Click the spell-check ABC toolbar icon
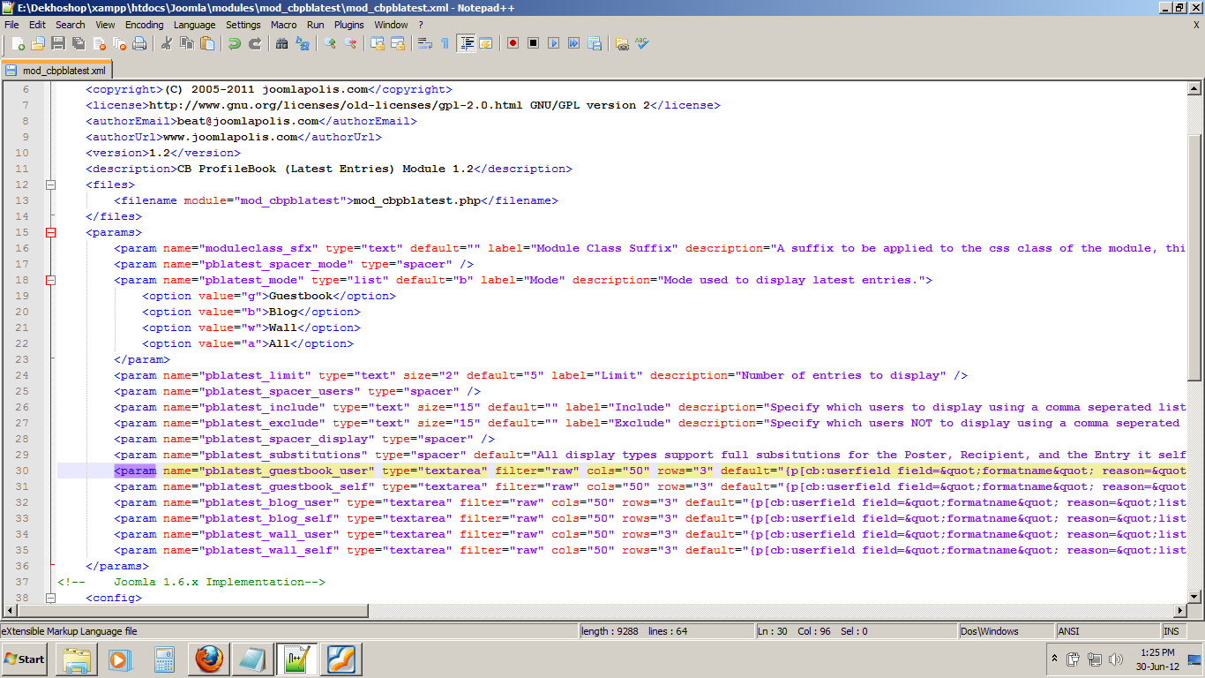This screenshot has width=1205, height=678. pyautogui.click(x=642, y=43)
